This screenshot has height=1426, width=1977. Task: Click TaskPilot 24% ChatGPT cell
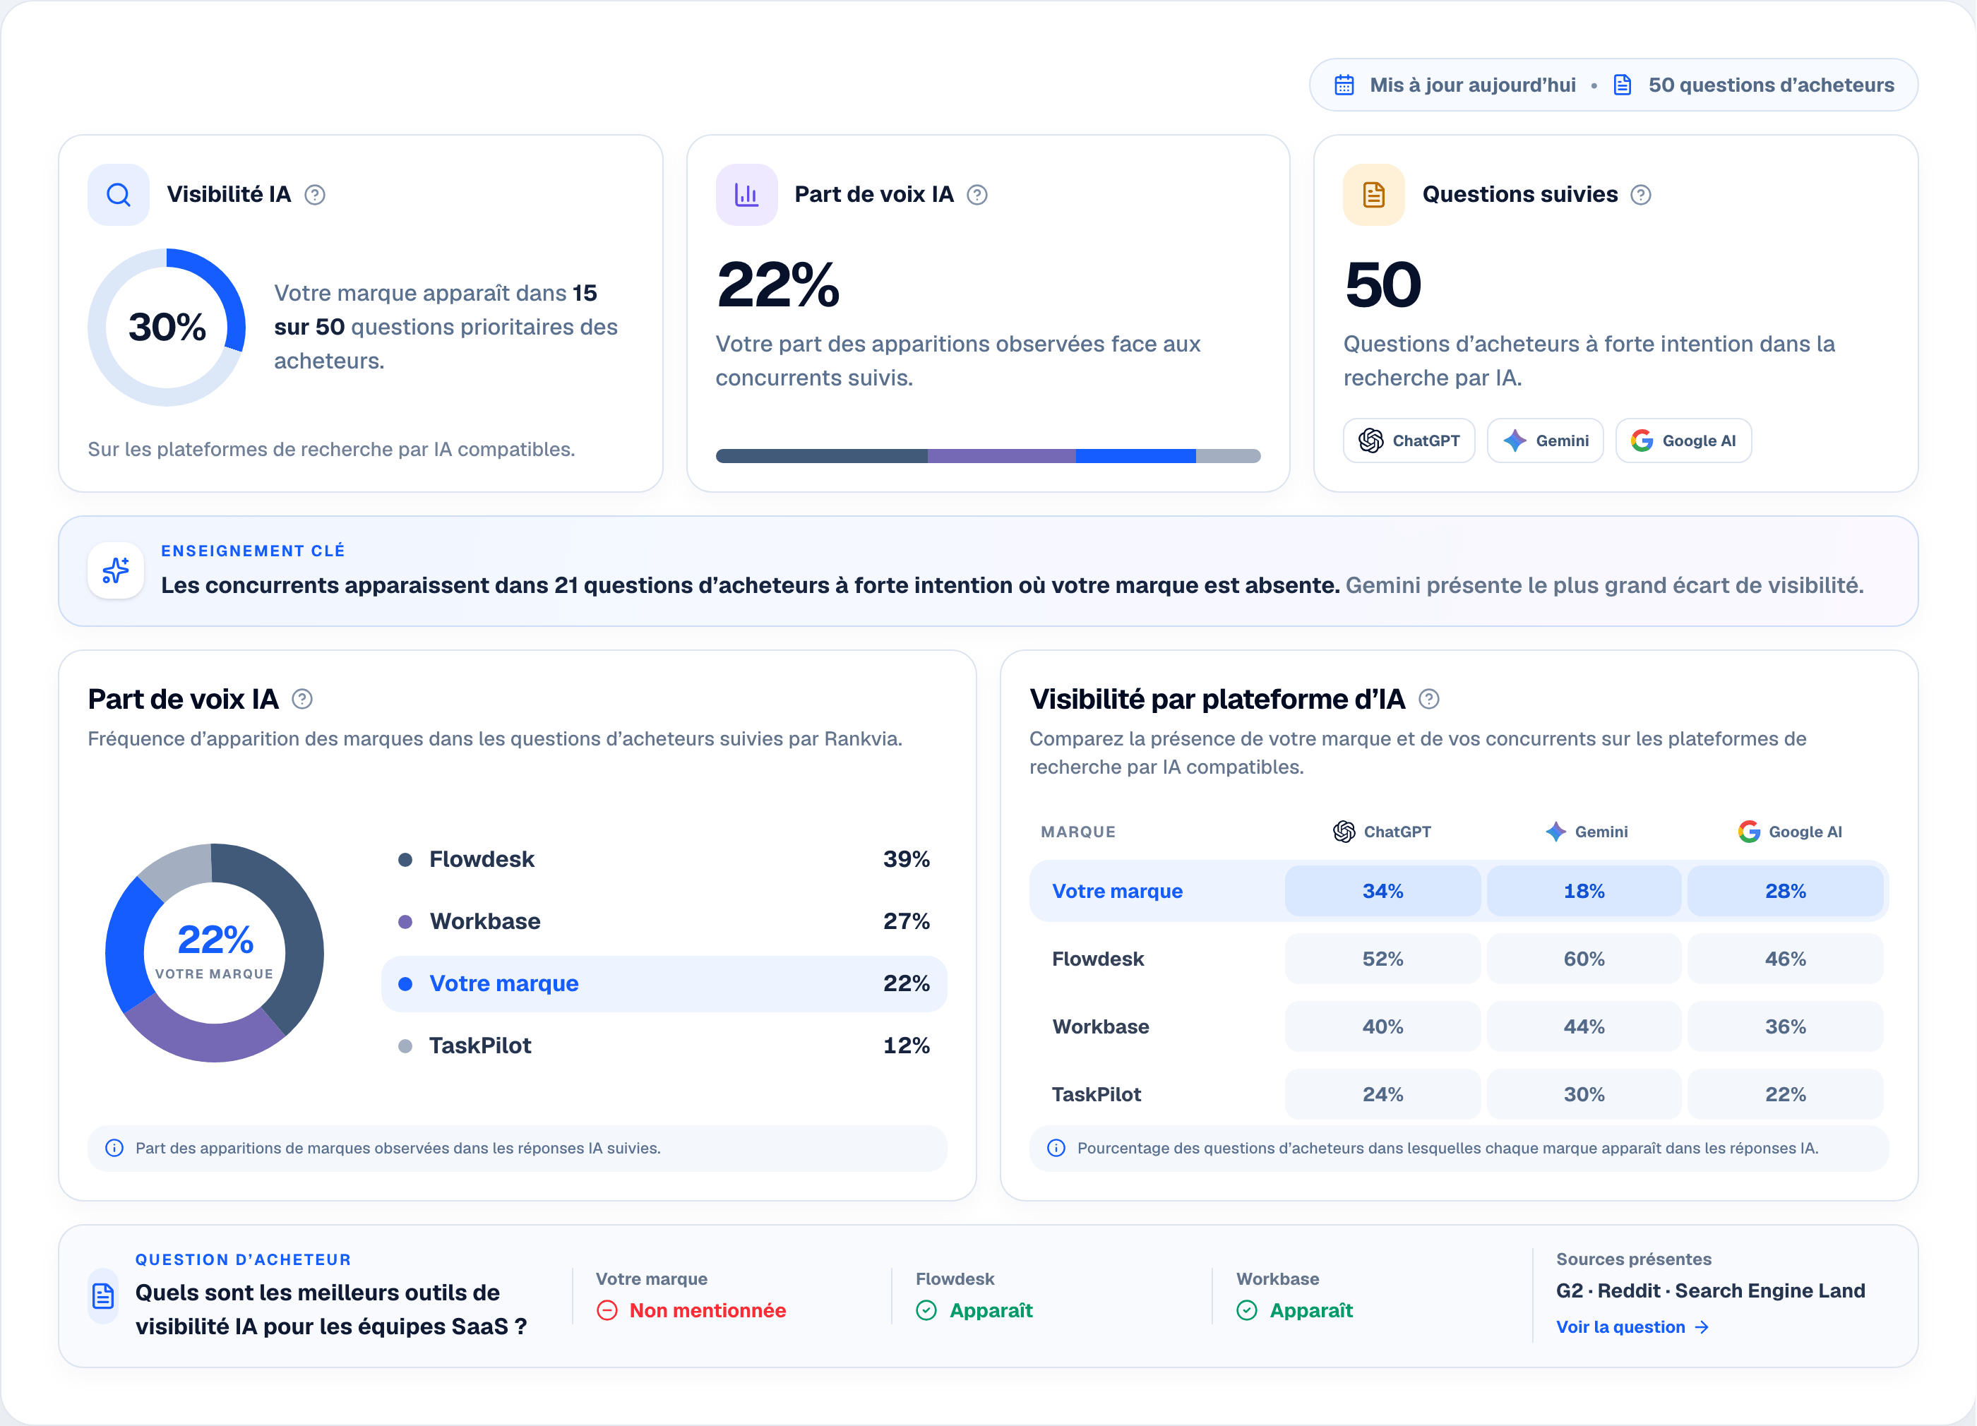click(x=1382, y=1094)
